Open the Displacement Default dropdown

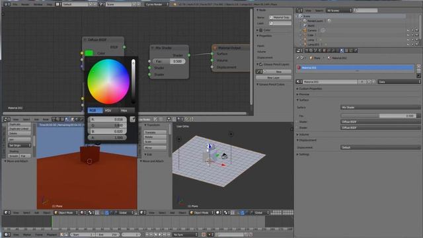point(381,147)
